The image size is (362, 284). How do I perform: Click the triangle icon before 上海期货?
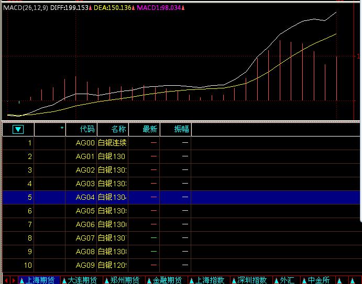[x=21, y=280]
